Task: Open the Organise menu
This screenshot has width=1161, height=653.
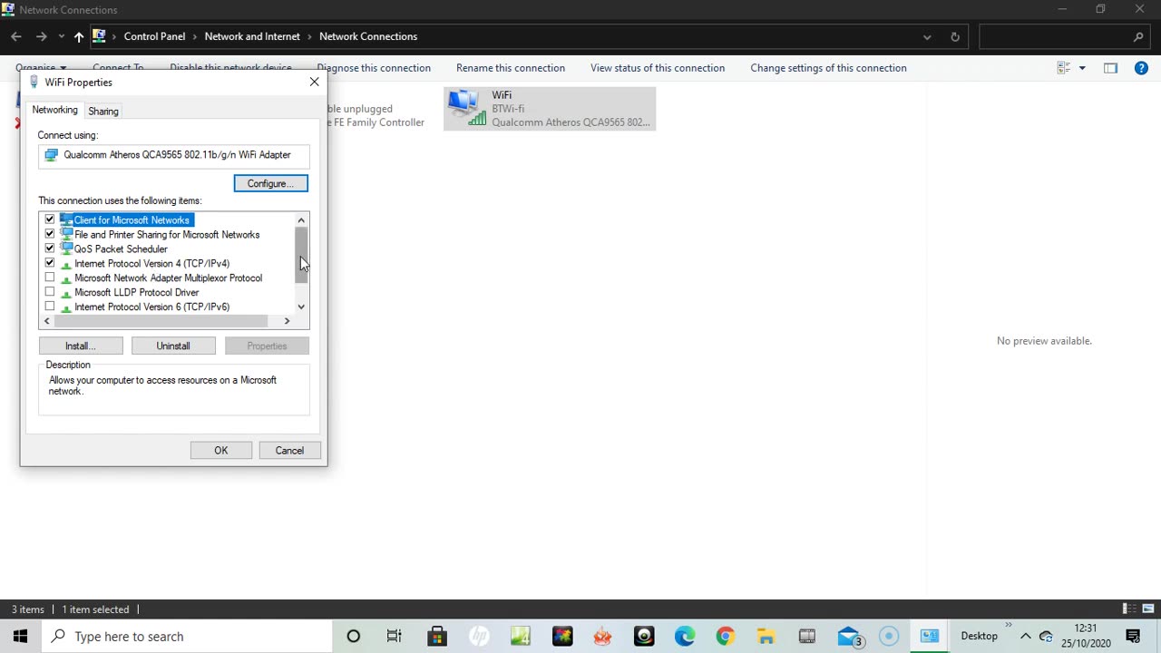Action: coord(40,67)
